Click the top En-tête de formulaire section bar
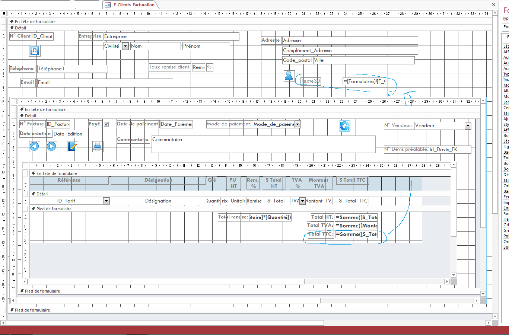This screenshot has height=335, width=509. 250,22
